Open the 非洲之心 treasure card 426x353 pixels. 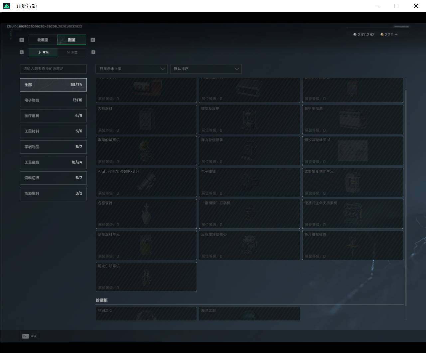point(146,314)
